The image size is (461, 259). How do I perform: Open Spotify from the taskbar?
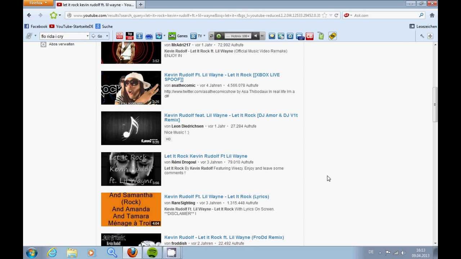coord(152,253)
